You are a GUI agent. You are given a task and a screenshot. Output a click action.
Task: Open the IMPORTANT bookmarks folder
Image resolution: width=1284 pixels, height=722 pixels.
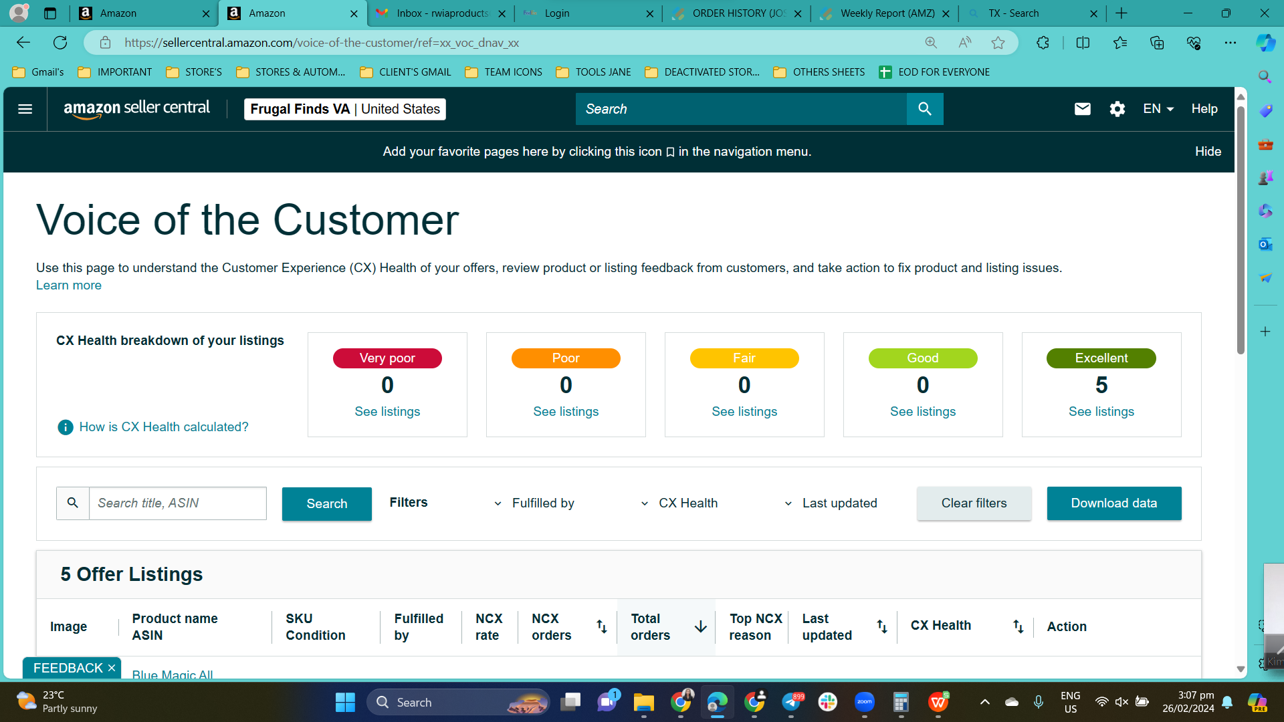[114, 72]
